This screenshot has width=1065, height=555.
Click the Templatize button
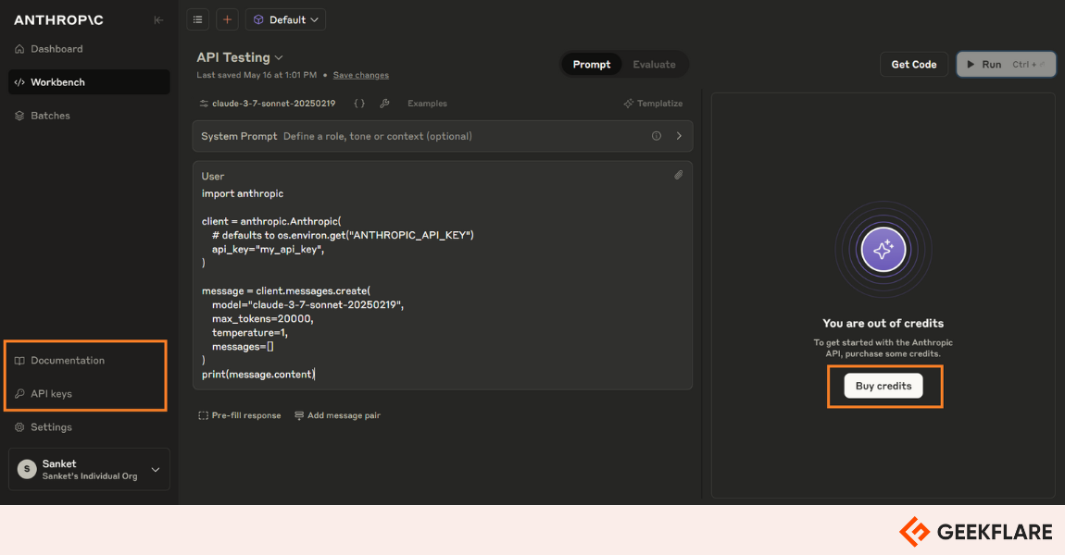click(x=653, y=103)
